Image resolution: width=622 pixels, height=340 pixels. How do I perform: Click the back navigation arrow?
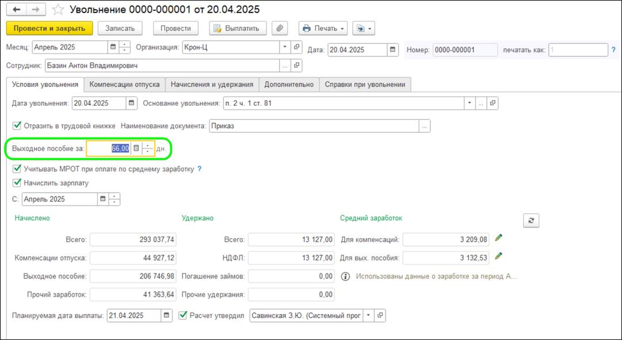pyautogui.click(x=16, y=10)
